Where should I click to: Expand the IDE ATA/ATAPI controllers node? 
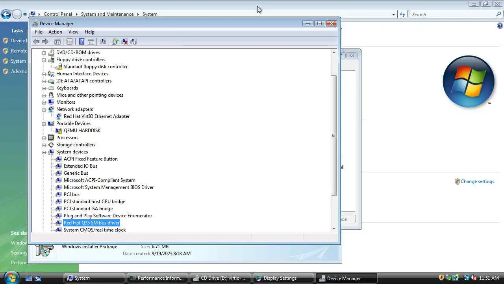(44, 81)
